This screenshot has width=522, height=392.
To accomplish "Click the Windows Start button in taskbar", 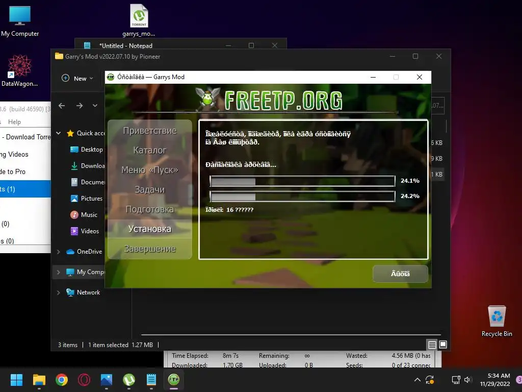I will (x=16, y=380).
